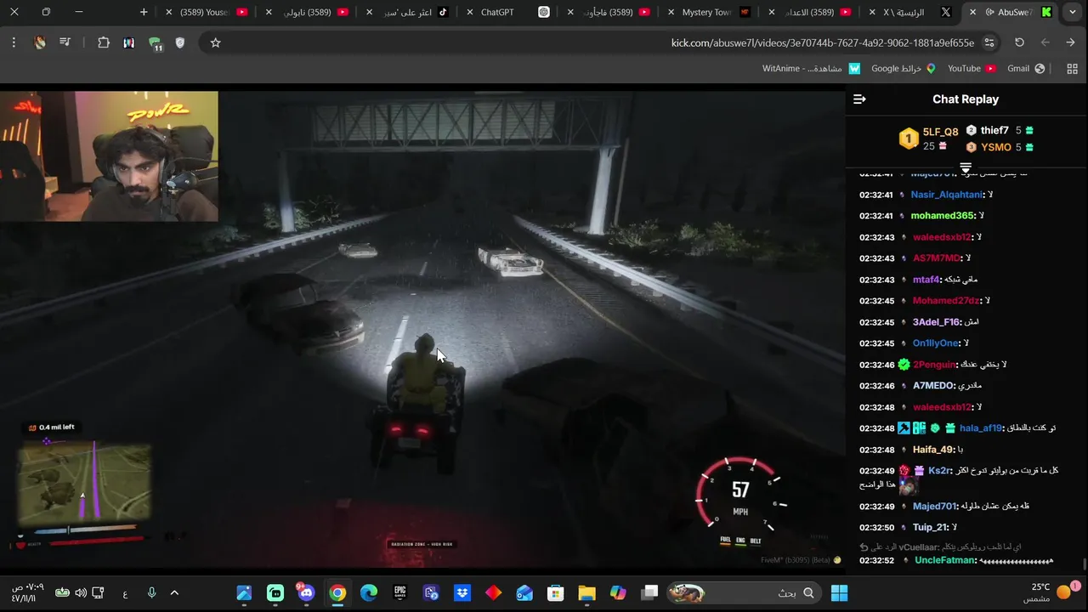1088x612 pixels.
Task: Click the Windows taskbar search box
Action: tap(745, 592)
